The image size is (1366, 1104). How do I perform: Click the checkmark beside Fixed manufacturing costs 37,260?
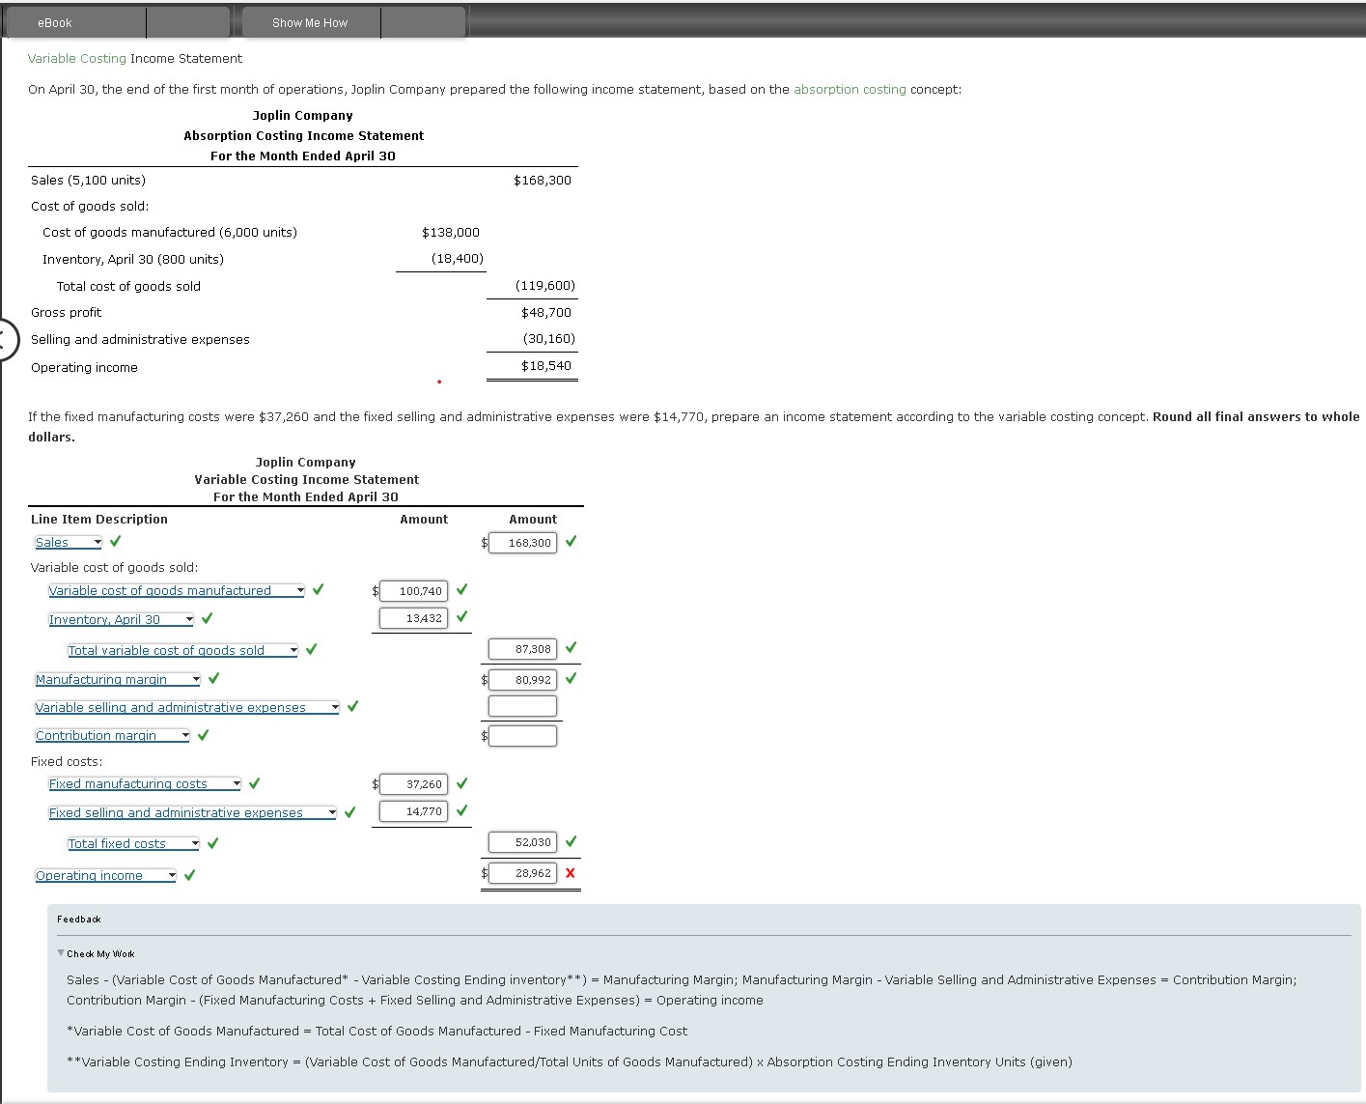[461, 782]
